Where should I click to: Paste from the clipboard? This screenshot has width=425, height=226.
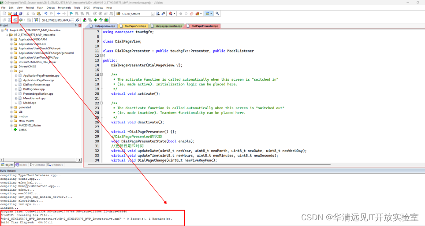(x=38, y=14)
